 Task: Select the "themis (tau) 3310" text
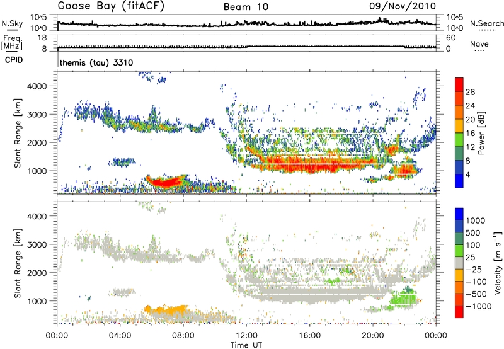tap(96, 62)
